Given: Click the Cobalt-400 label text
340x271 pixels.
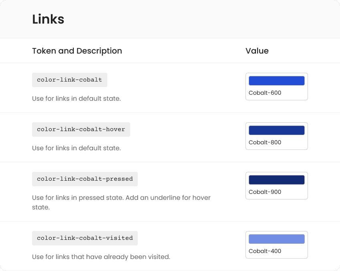Looking at the screenshot, I should (265, 251).
